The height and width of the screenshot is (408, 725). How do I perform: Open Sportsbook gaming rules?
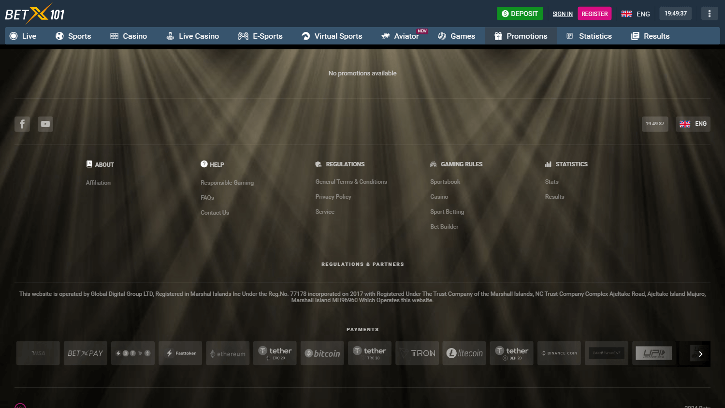click(x=445, y=182)
